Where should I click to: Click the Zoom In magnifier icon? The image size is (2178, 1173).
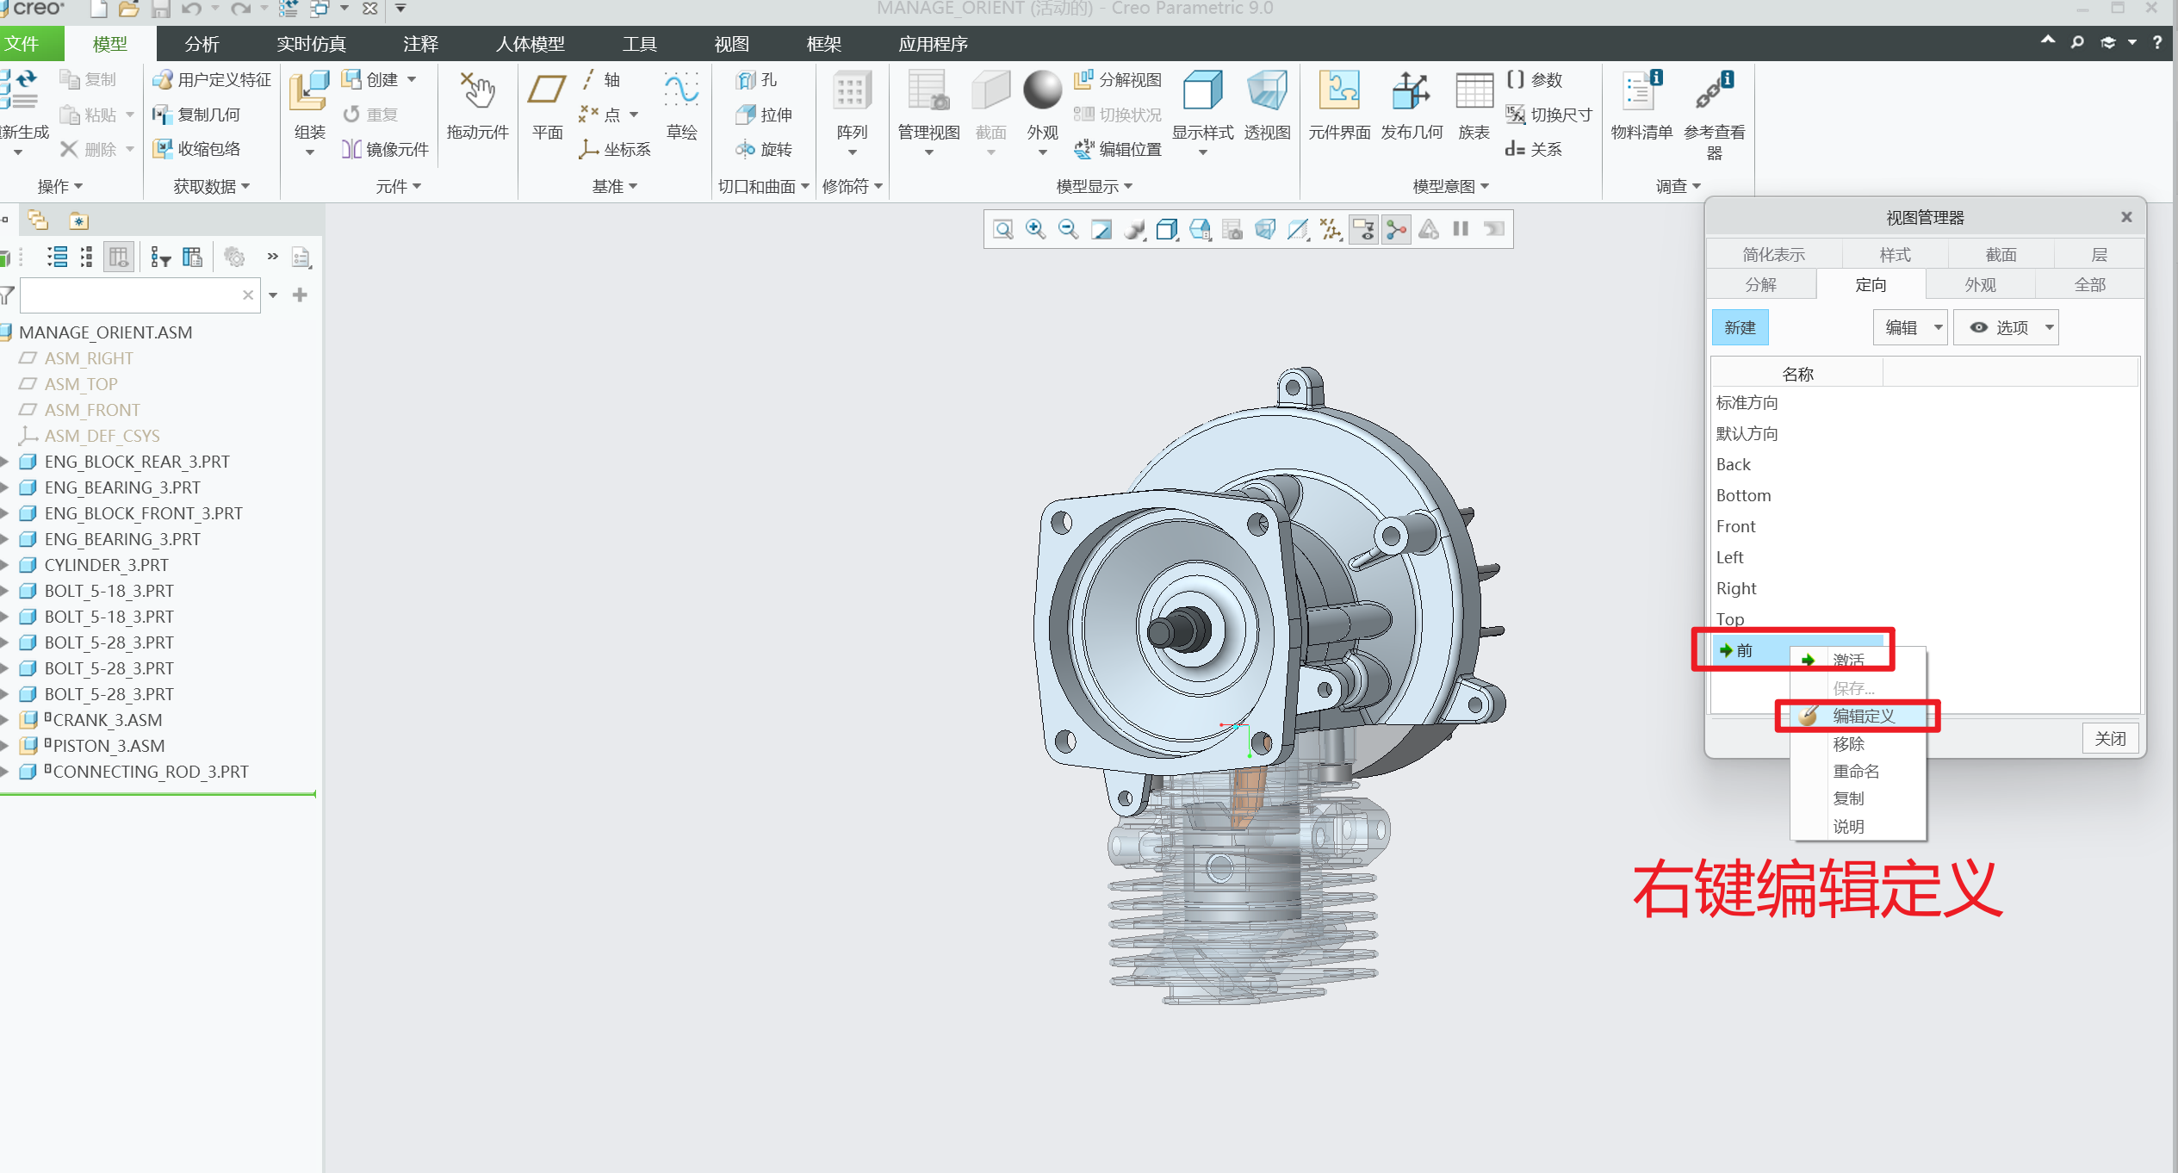coord(1035,229)
